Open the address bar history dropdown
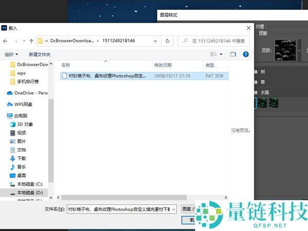Image resolution: width=308 pixels, height=231 pixels. point(156,41)
